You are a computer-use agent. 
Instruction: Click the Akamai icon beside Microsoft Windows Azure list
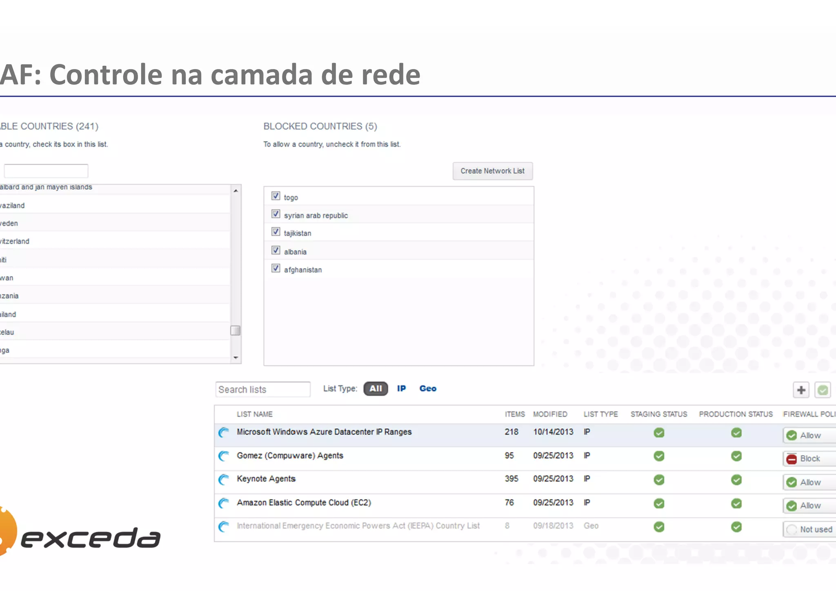[x=224, y=432]
